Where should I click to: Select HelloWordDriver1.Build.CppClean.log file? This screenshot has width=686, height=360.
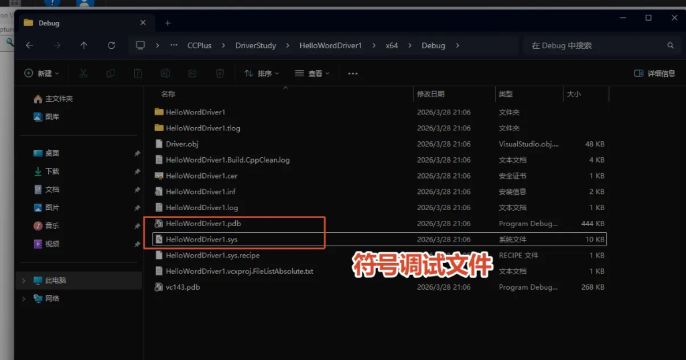pos(379,160)
